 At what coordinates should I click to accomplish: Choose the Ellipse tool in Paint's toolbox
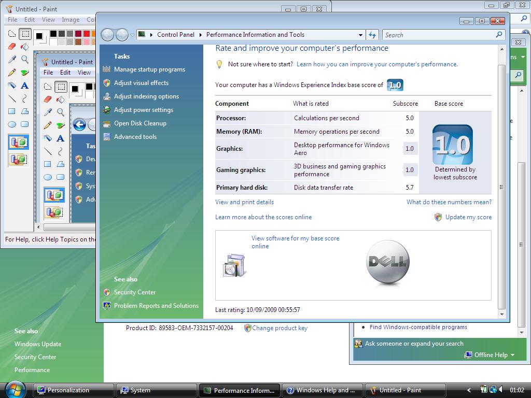pos(12,124)
